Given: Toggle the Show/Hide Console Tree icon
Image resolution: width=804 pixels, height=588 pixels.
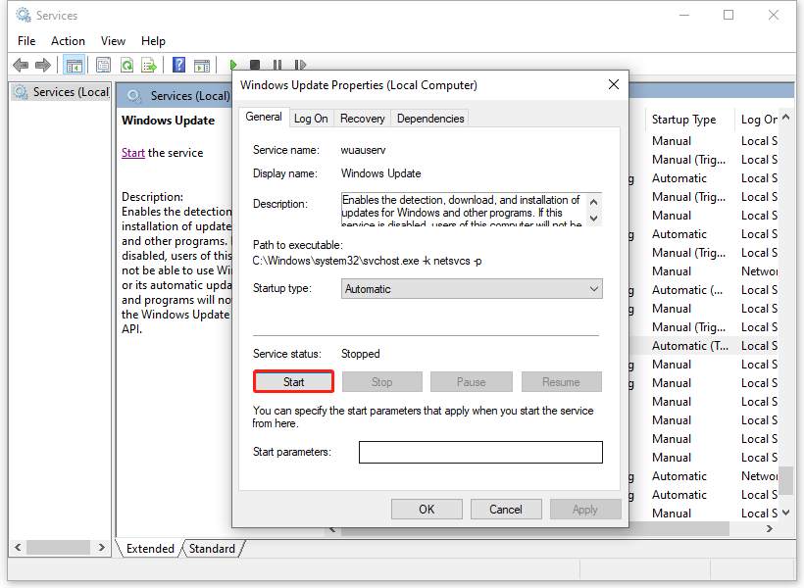Looking at the screenshot, I should (74, 65).
